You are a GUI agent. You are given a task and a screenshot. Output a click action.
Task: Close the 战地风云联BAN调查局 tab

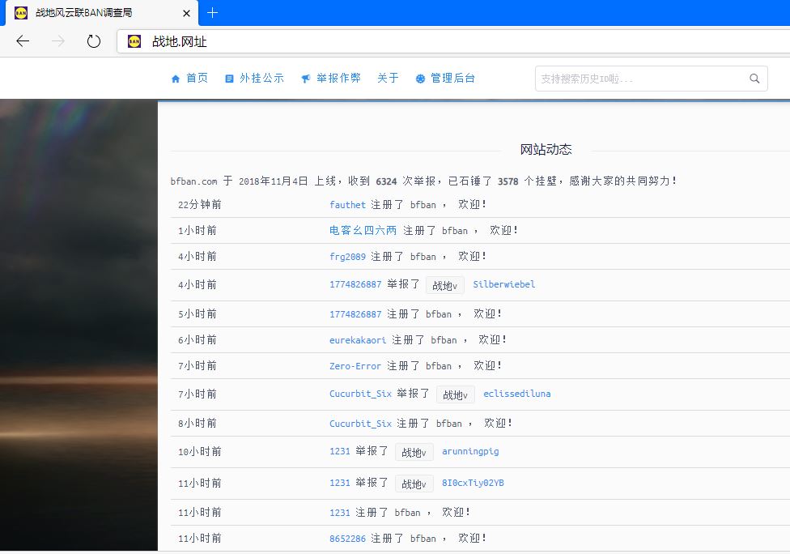(x=186, y=13)
